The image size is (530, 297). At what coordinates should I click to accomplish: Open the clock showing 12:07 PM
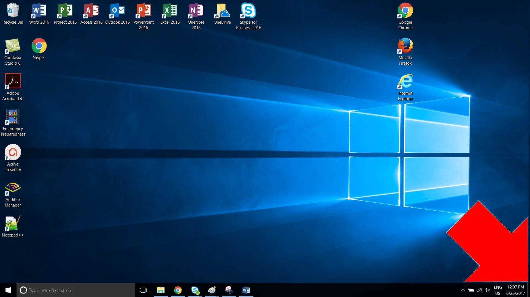coord(516,290)
